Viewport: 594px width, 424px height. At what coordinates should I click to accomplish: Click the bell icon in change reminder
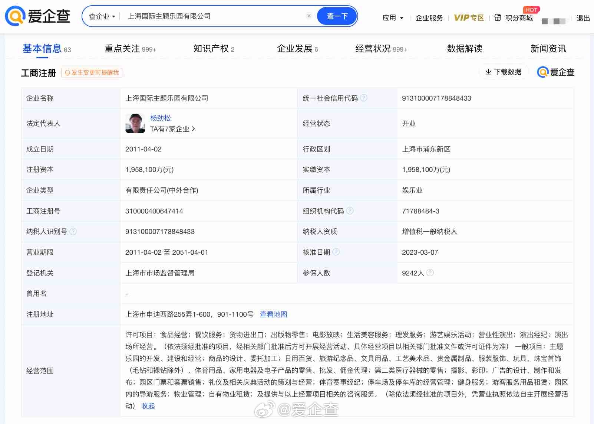[67, 73]
